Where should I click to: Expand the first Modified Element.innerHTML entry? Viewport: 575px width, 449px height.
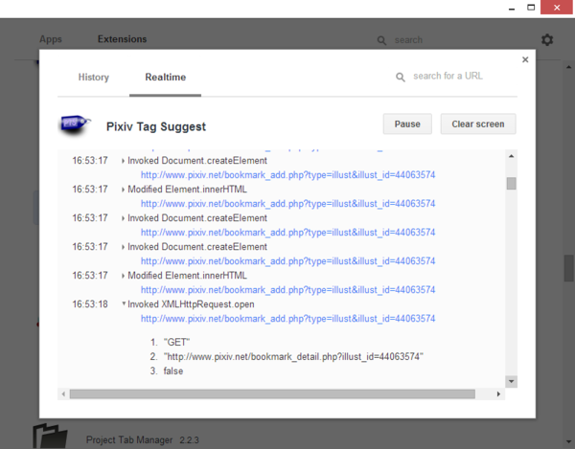tap(124, 190)
